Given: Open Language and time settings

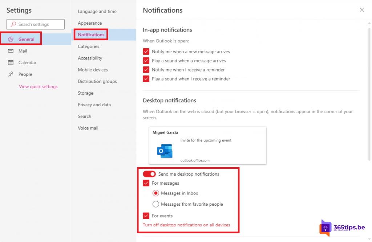Looking at the screenshot, I should 97,12.
